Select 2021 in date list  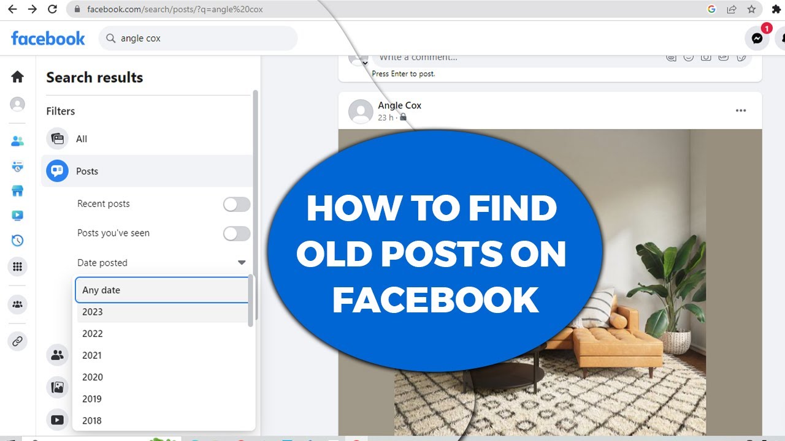click(162, 355)
